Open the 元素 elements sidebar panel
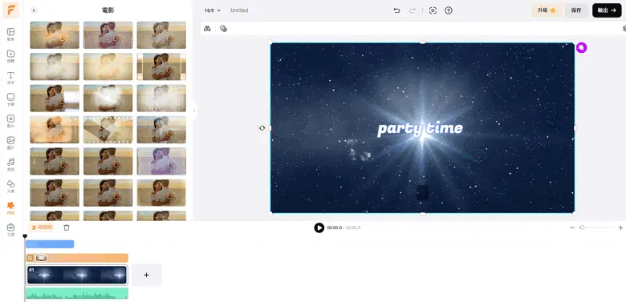Image resolution: width=626 pixels, height=302 pixels. [x=10, y=186]
